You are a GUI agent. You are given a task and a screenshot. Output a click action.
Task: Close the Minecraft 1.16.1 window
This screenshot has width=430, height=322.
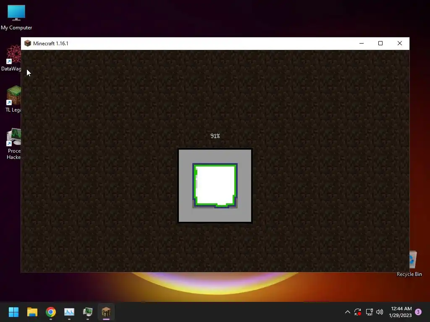400,43
